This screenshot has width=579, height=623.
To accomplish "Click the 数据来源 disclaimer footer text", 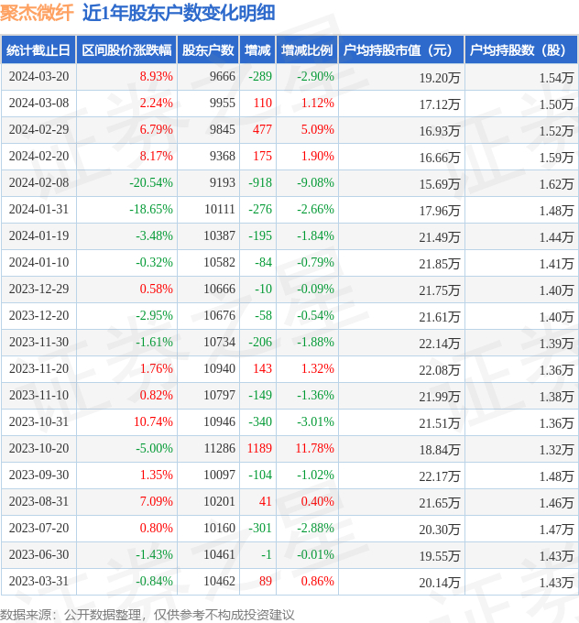I will [147, 614].
